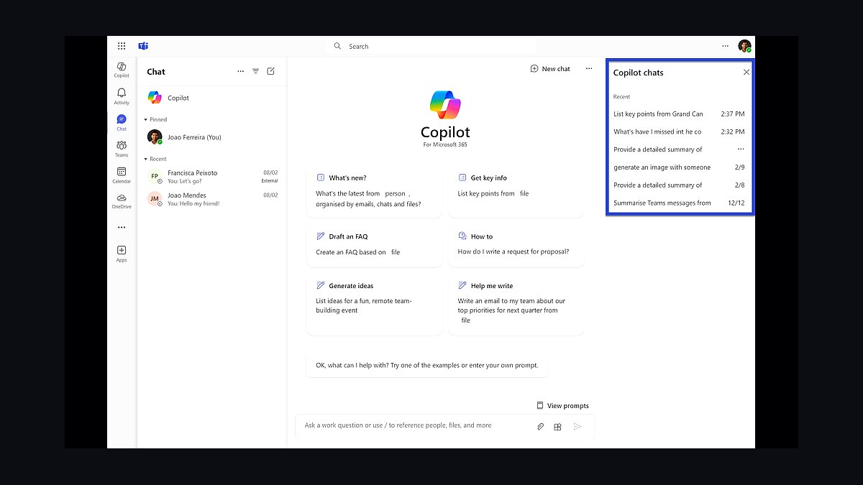Viewport: 863px width, 485px height.
Task: Open Copilot header more options ellipsis
Action: [589, 69]
